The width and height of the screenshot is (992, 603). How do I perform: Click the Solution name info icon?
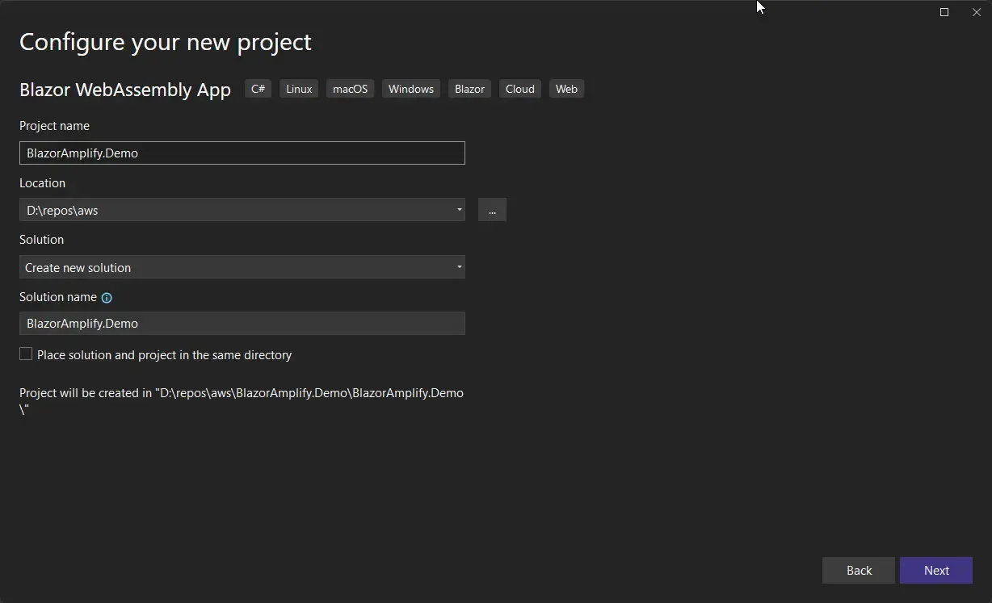pyautogui.click(x=107, y=297)
